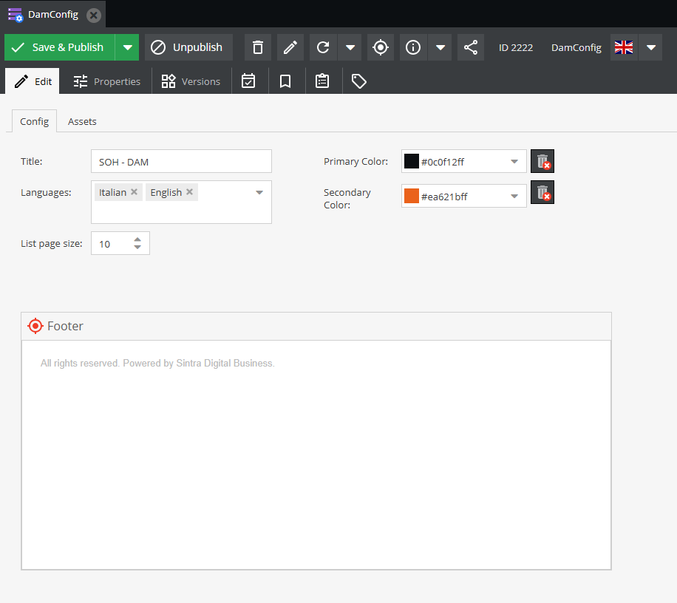Open the info icon in toolbar
Viewport: 677px width, 603px height.
point(413,47)
